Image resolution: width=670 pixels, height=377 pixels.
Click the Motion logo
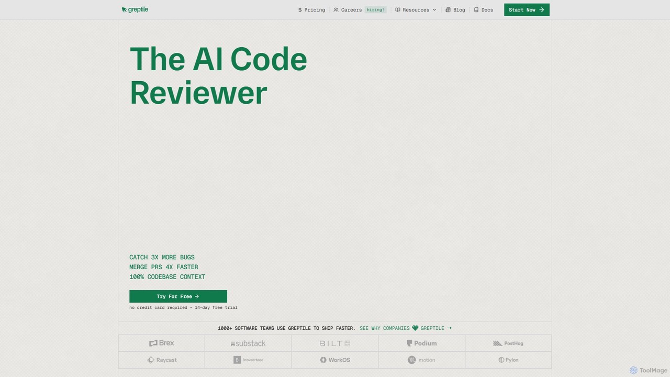421,360
